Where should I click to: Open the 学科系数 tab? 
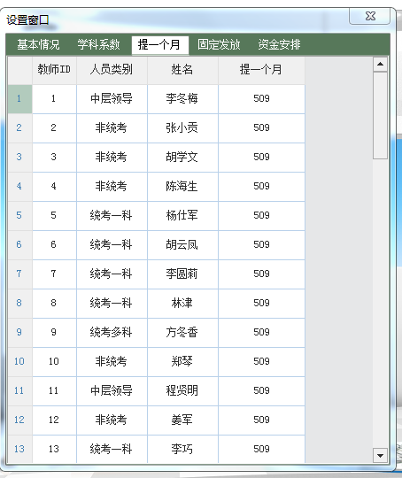[98, 45]
